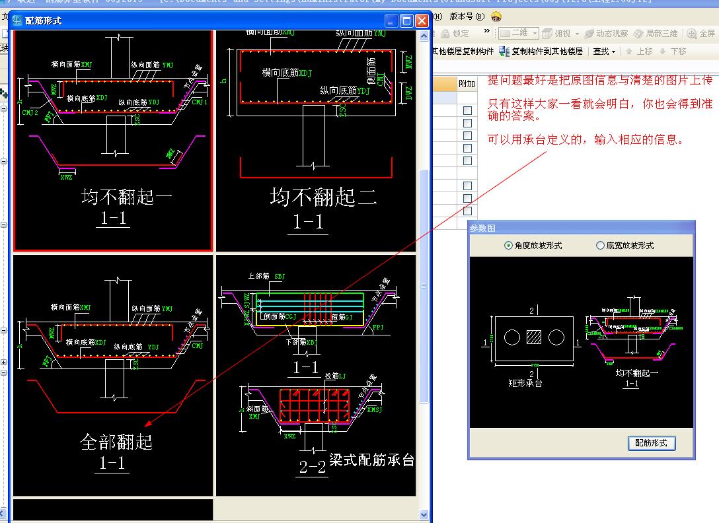Click scroll-up arrow in 配筋形式 window
Viewport: 719px width, 523px height.
click(x=424, y=36)
